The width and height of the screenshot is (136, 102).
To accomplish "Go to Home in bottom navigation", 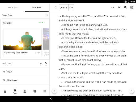I will (x=5, y=91).
